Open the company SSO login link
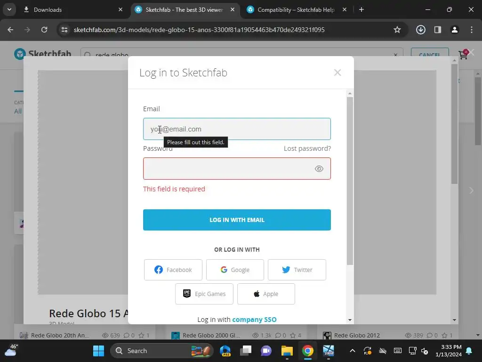482x362 pixels. click(254, 320)
